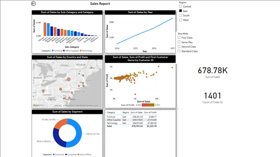Viewport: 280px width, 157px height.
Task: Click the Sum of Sales by Year header
Action: (x=140, y=12)
